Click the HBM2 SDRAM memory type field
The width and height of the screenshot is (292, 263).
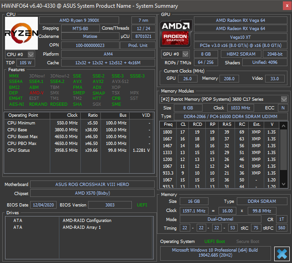(x=241, y=54)
